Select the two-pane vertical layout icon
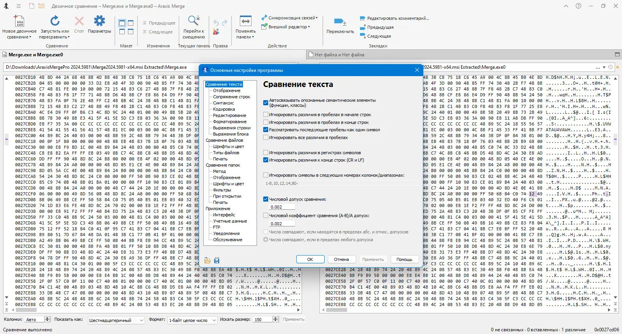This screenshot has height=334, width=622. (122, 23)
